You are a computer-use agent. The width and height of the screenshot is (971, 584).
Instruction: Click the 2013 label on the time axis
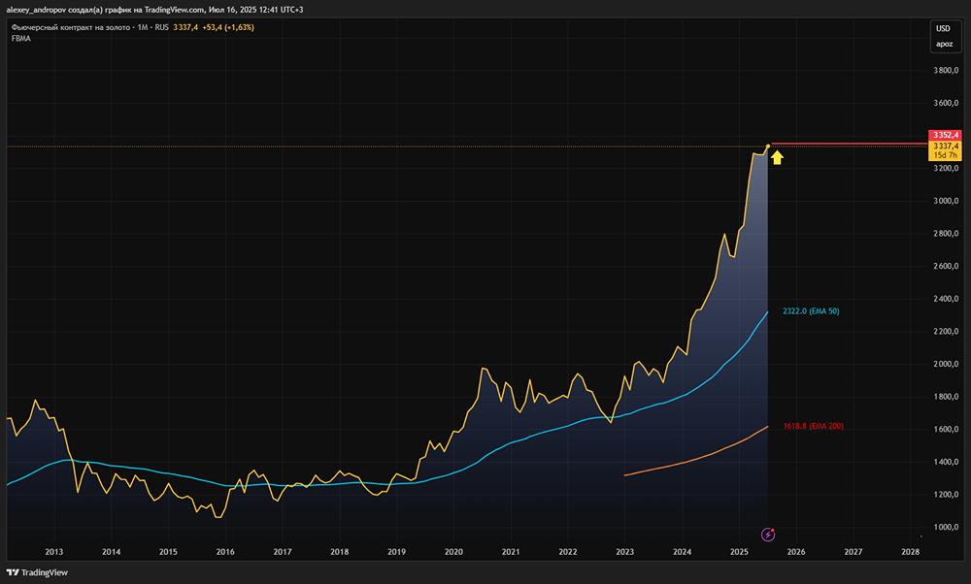(x=54, y=551)
